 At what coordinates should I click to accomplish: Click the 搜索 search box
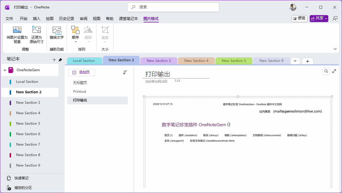173,7
